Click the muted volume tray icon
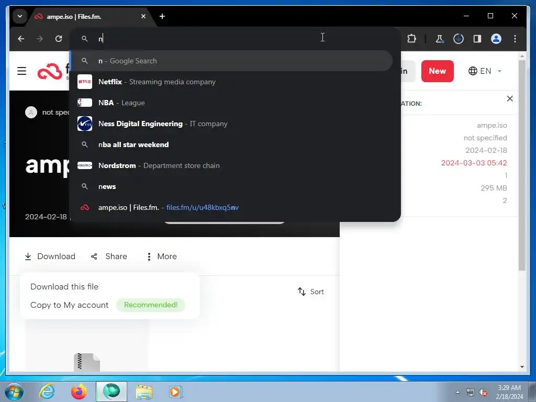The height and width of the screenshot is (402, 536). tap(483, 393)
